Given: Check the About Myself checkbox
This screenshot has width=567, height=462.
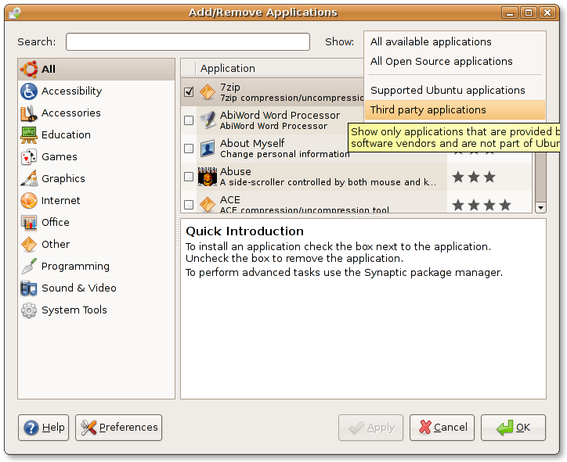Looking at the screenshot, I should 189,149.
